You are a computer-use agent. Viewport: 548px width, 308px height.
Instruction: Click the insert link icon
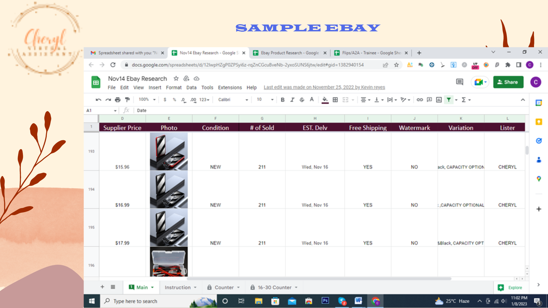[420, 100]
